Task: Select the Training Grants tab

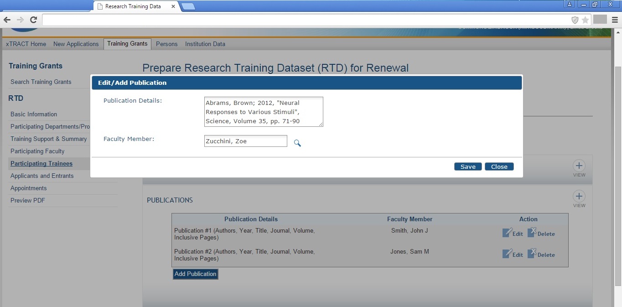Action: pyautogui.click(x=127, y=44)
